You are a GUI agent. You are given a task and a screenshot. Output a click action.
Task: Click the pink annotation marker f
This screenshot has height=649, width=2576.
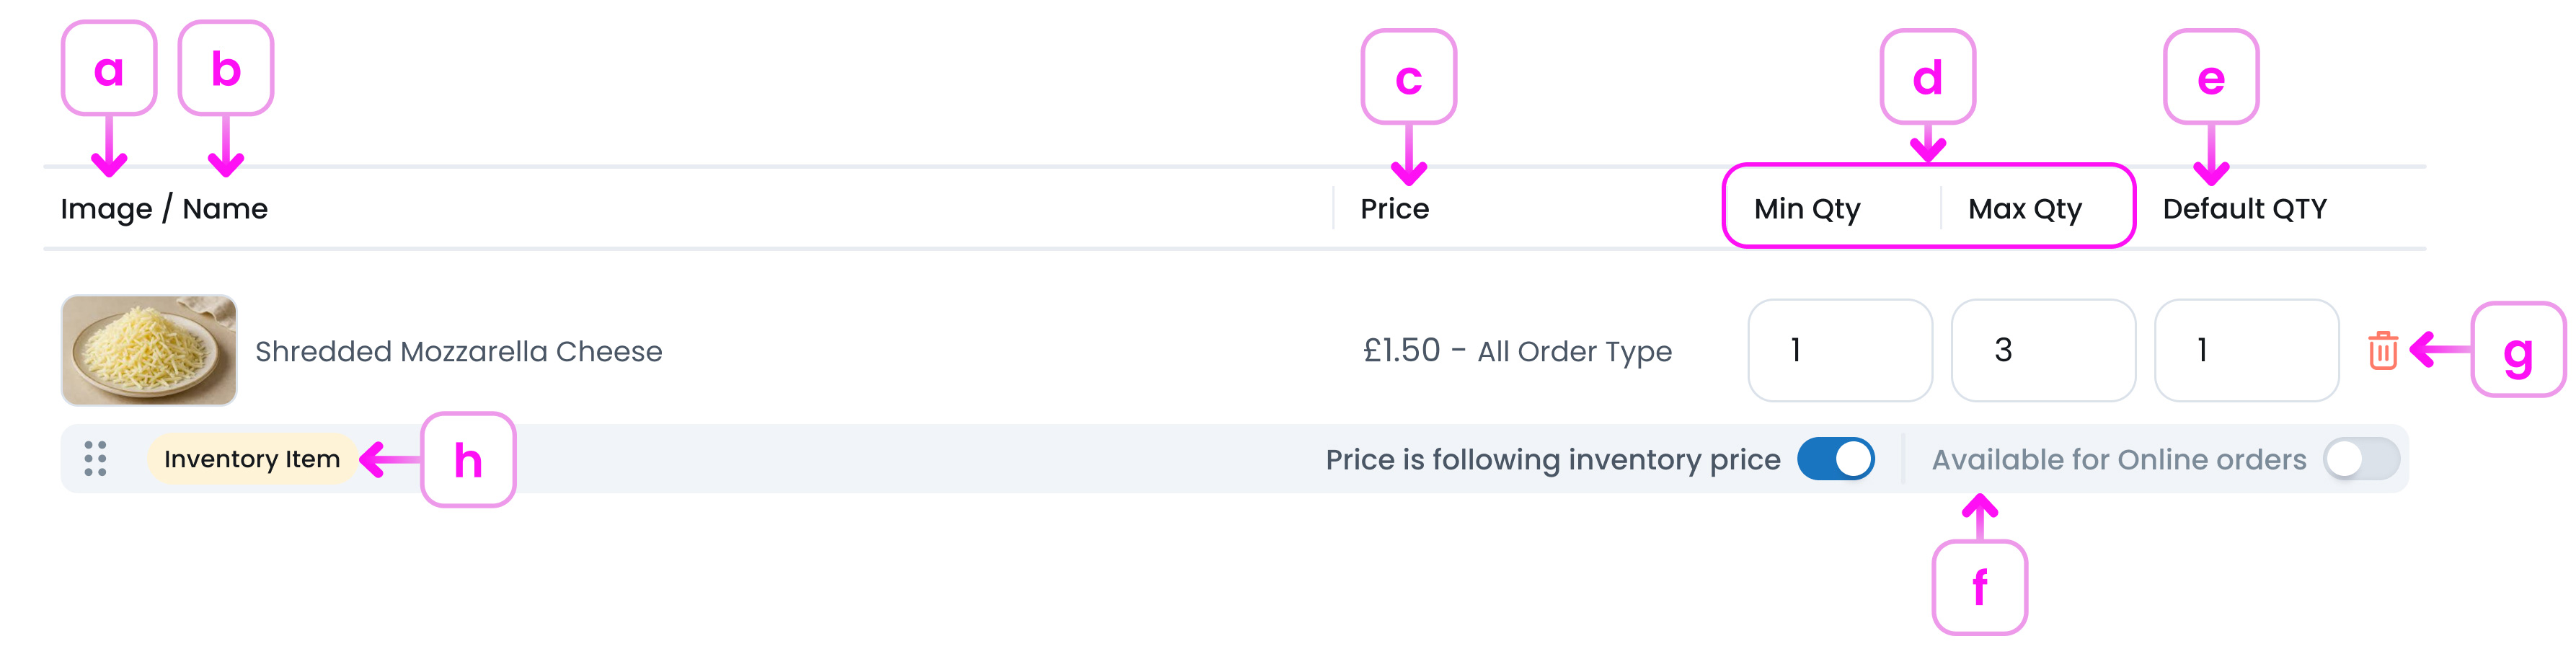[1979, 587]
